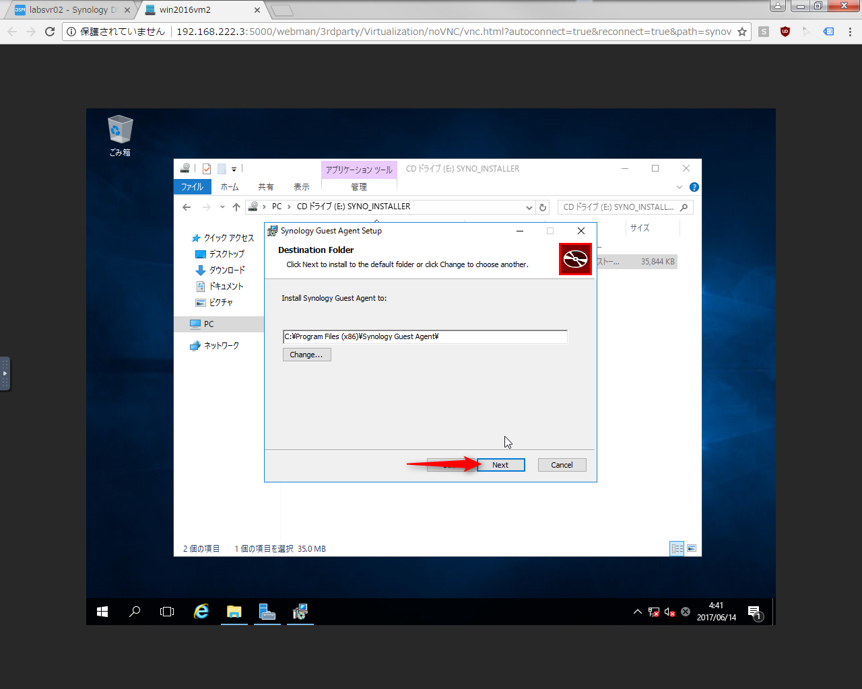Open the noVNC side control handle
The width and height of the screenshot is (862, 689).
click(x=5, y=373)
